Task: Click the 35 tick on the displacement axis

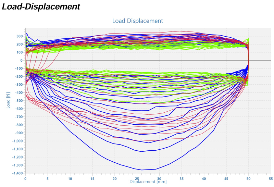Action: coord(182,179)
